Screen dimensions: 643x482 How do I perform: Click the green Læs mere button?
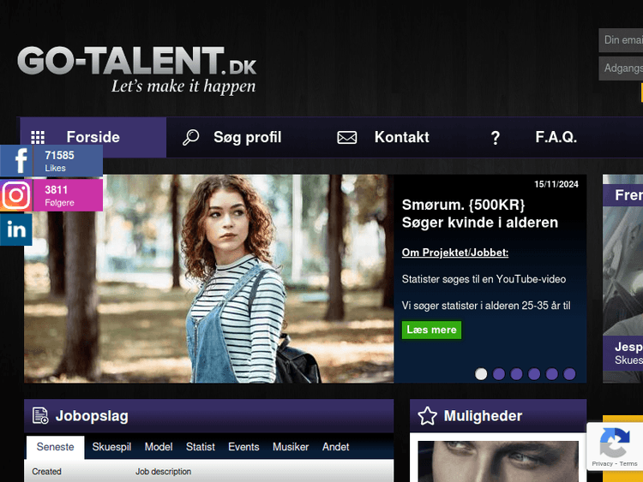pos(431,330)
